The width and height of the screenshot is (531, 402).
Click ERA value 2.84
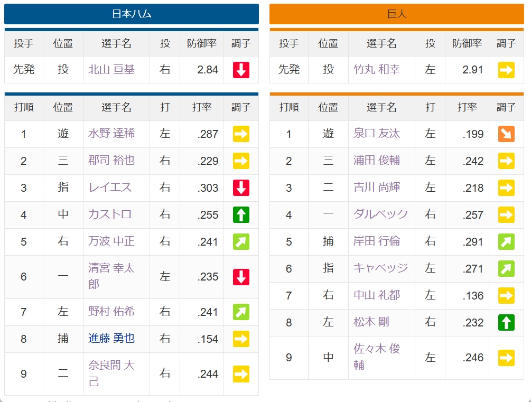click(208, 70)
